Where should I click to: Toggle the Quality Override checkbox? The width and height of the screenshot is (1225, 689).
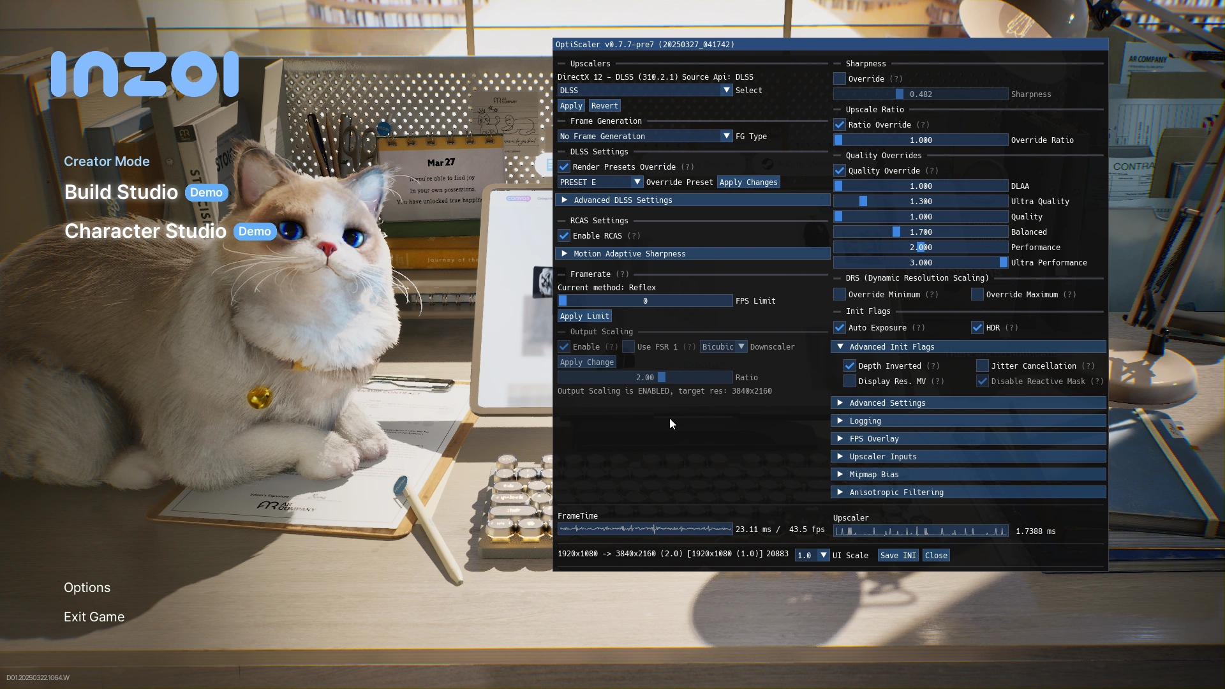(x=840, y=171)
